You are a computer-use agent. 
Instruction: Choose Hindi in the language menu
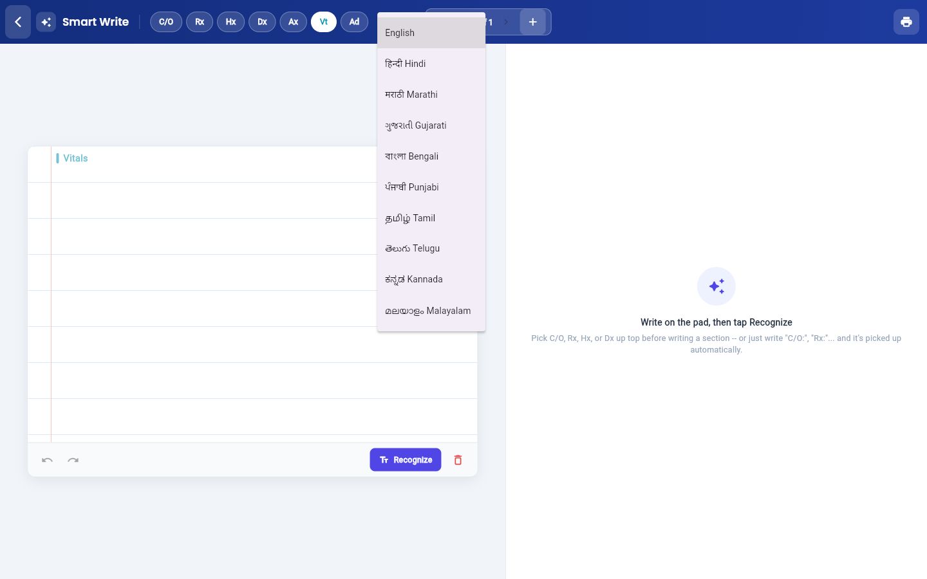[x=431, y=64]
